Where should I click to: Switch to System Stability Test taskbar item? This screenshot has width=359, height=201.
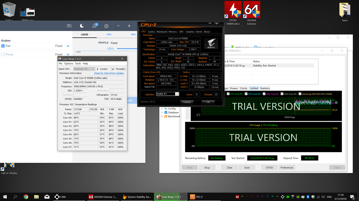pos(137,197)
